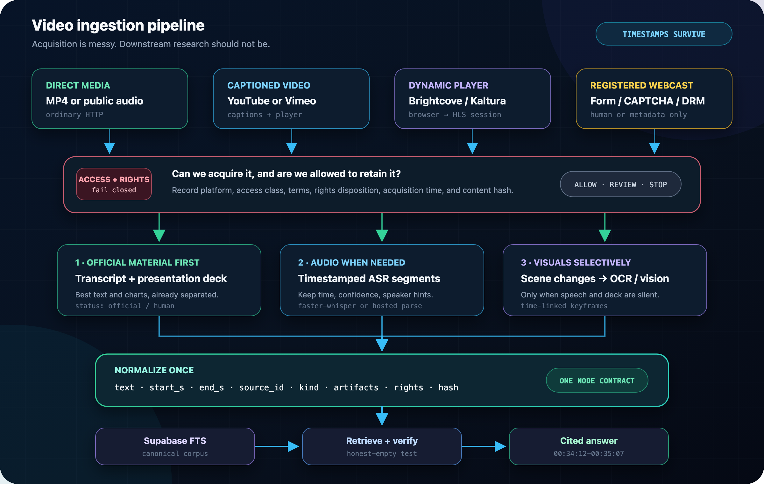Click the "Retrieve + verify" title
The width and height of the screenshot is (764, 484).
382,441
